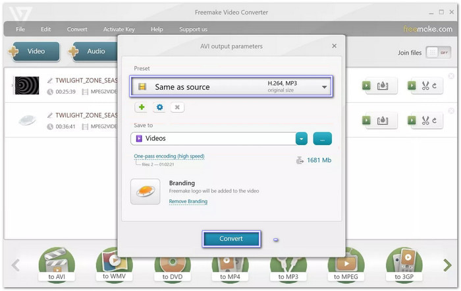Choose the to MP3 output format
This screenshot has width=461, height=291.
[x=288, y=269]
